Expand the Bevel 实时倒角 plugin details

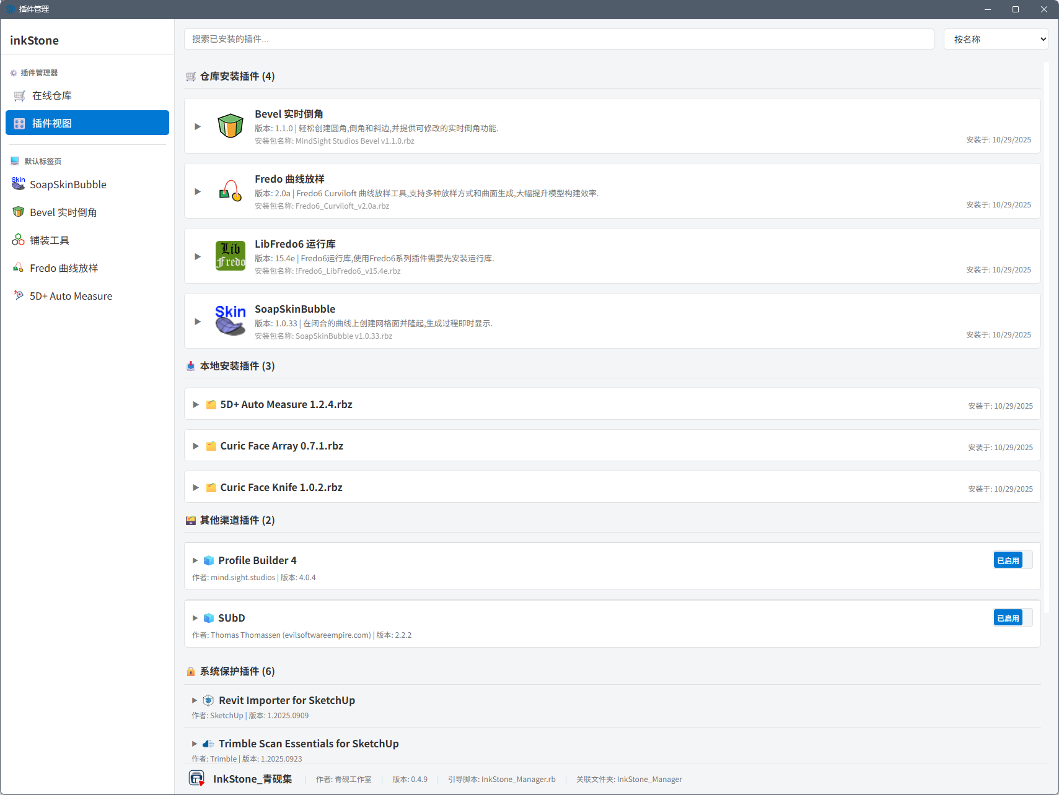(198, 126)
